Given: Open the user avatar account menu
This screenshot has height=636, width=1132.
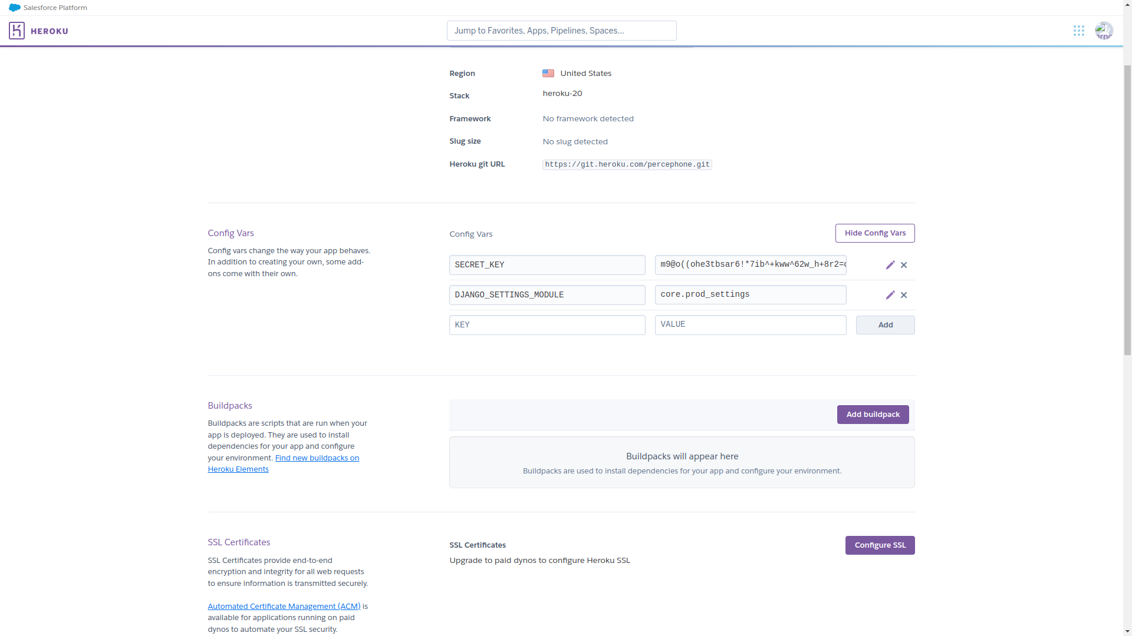Looking at the screenshot, I should [1103, 31].
